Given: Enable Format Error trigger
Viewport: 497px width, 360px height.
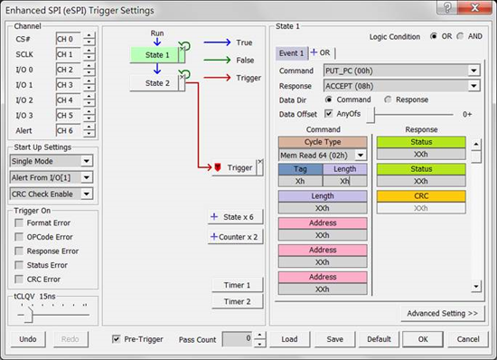Looking at the screenshot, I should (19, 223).
